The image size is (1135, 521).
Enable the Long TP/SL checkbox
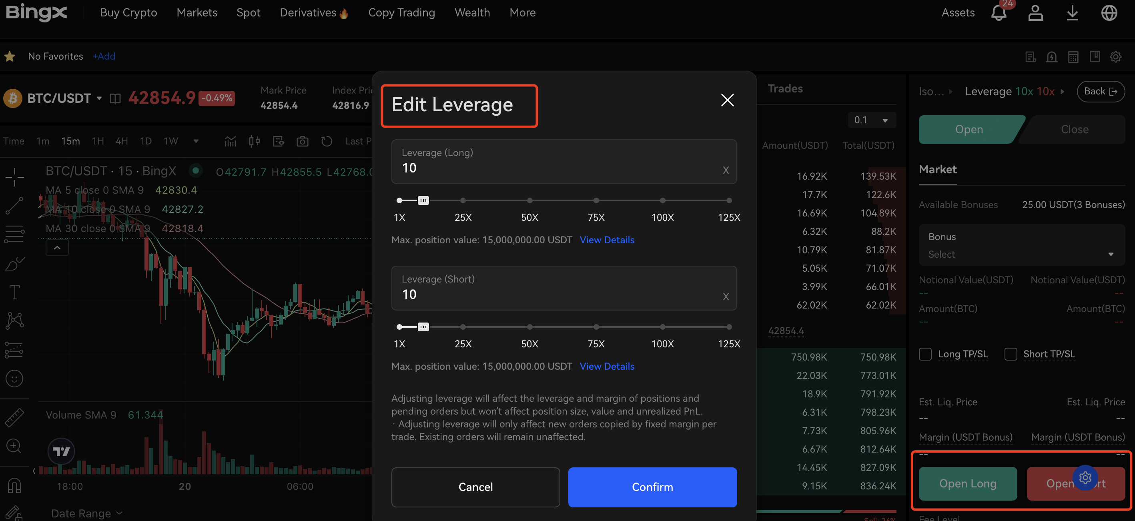click(x=925, y=354)
